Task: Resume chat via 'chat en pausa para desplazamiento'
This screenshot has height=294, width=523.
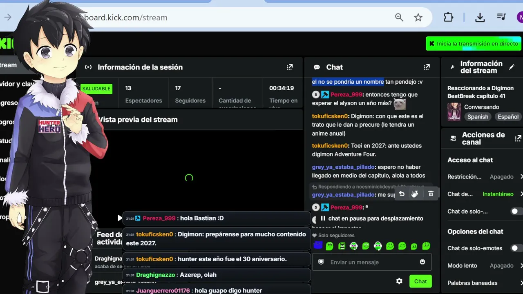Action: 371,218
